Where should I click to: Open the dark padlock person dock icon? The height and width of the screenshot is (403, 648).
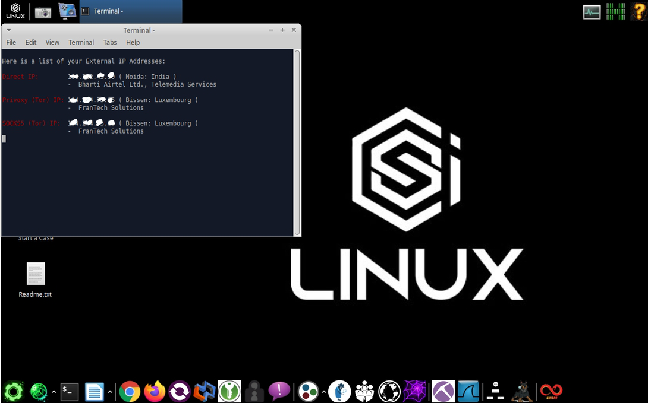point(254,391)
